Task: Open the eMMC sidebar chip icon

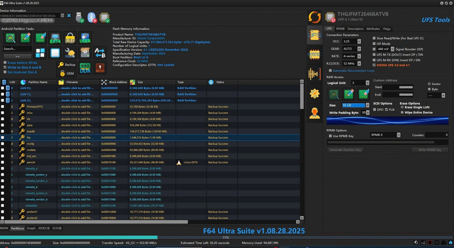Action: [314, 54]
